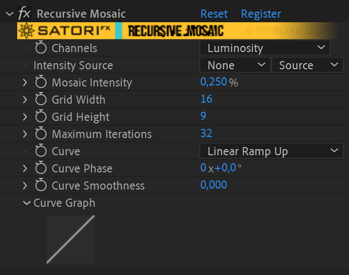349x275 pixels.
Task: Toggle stopwatch for Maximum Iterations
Action: (41, 133)
